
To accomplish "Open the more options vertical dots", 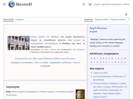I will click(x=129, y=19).
